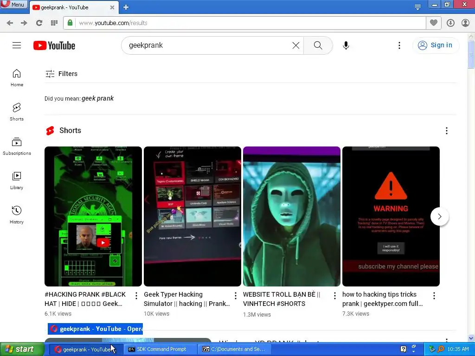Viewport: 475px width, 356px height.
Task: Open History in sidebar
Action: coord(17,215)
